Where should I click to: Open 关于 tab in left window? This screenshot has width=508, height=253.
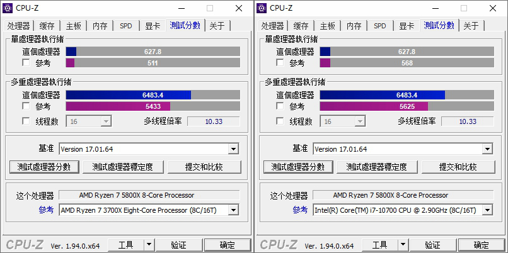click(x=217, y=26)
